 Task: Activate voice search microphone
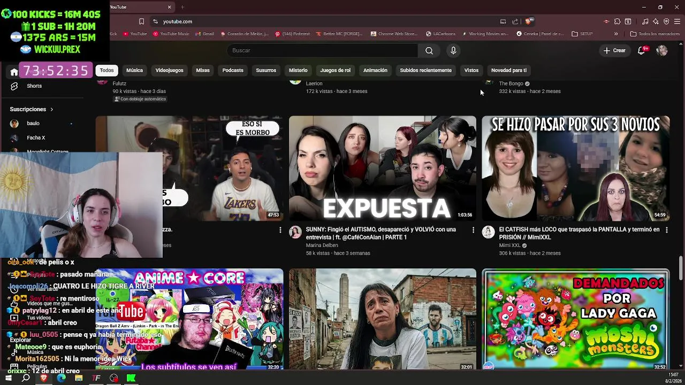click(x=453, y=50)
